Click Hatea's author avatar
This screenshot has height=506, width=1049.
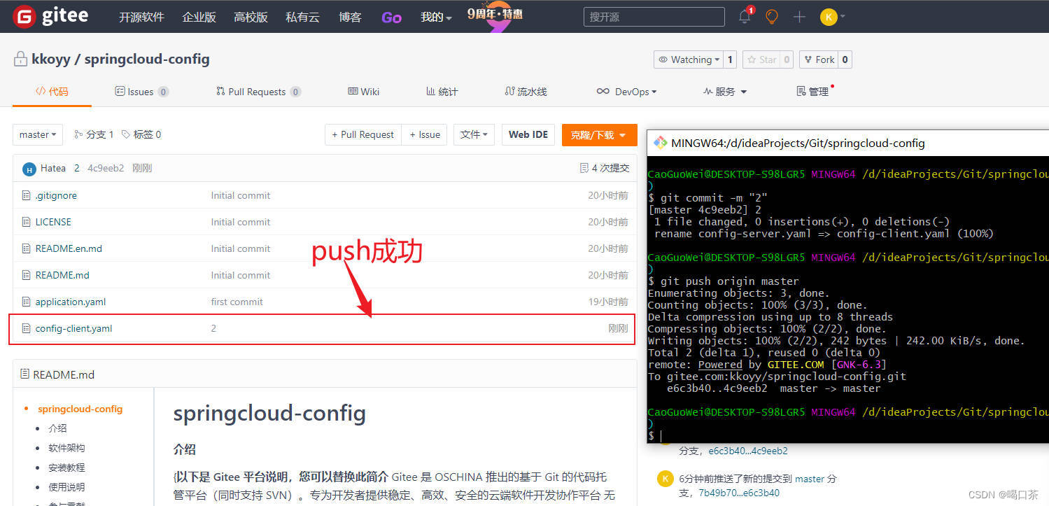tap(29, 169)
